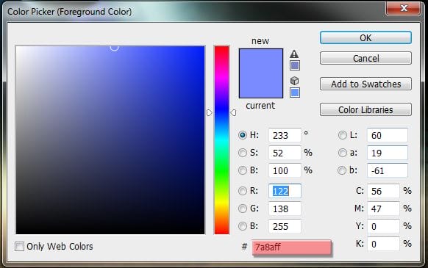Click the Y yellow field showing 0
Image resolution: width=428 pixels, height=268 pixels.
(383, 226)
